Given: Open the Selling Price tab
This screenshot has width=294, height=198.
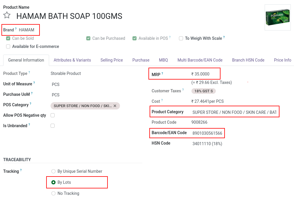Looking at the screenshot, I should pos(112,60).
